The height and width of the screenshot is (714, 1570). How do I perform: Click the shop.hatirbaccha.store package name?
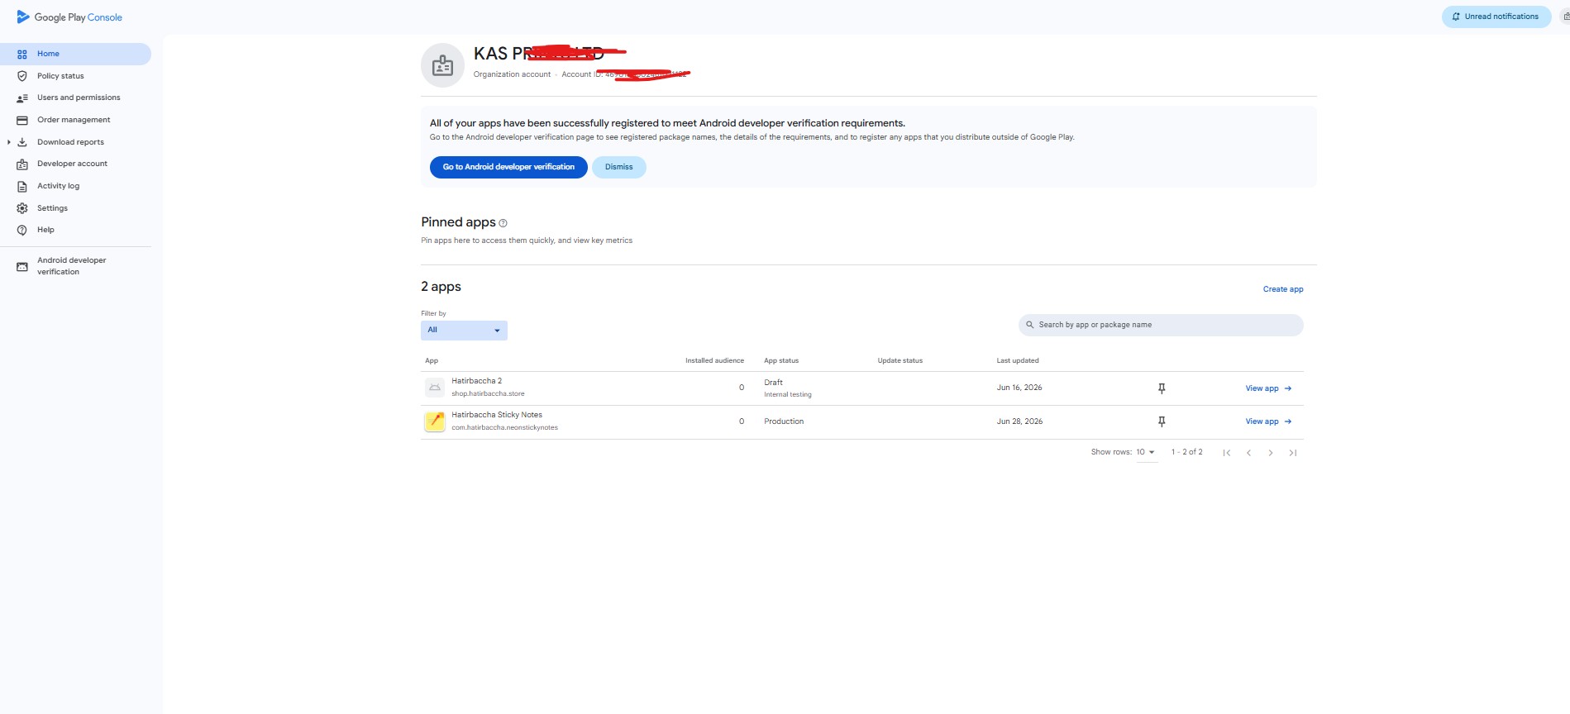pos(488,394)
